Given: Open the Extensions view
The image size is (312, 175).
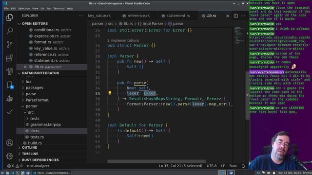Looking at the screenshot, I should tap(9, 58).
